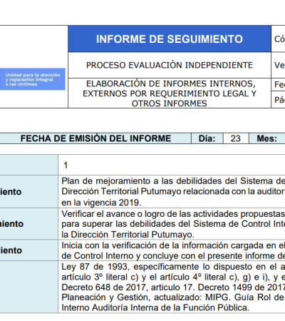The height and width of the screenshot is (321, 285).
Task: Click the 'Inicia con la verificación' paragraph
Action: point(173,250)
